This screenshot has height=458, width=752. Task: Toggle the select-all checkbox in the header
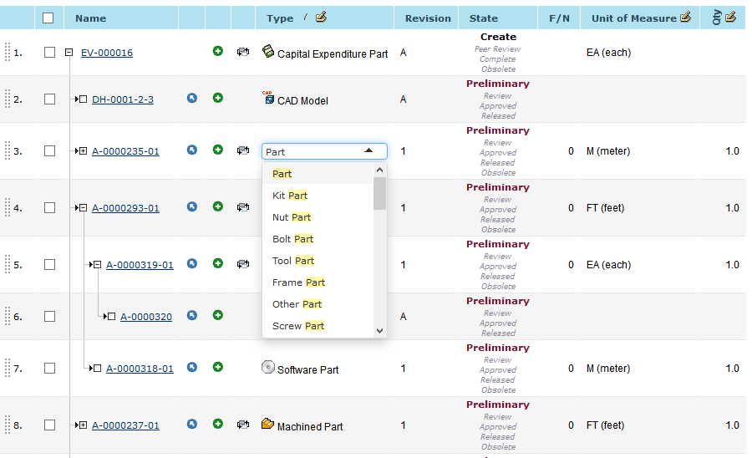[x=48, y=18]
